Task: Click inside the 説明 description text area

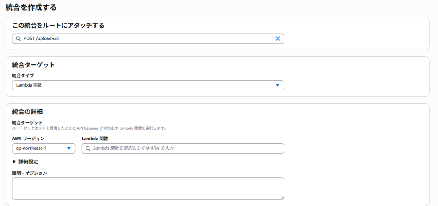Action: pyautogui.click(x=148, y=189)
